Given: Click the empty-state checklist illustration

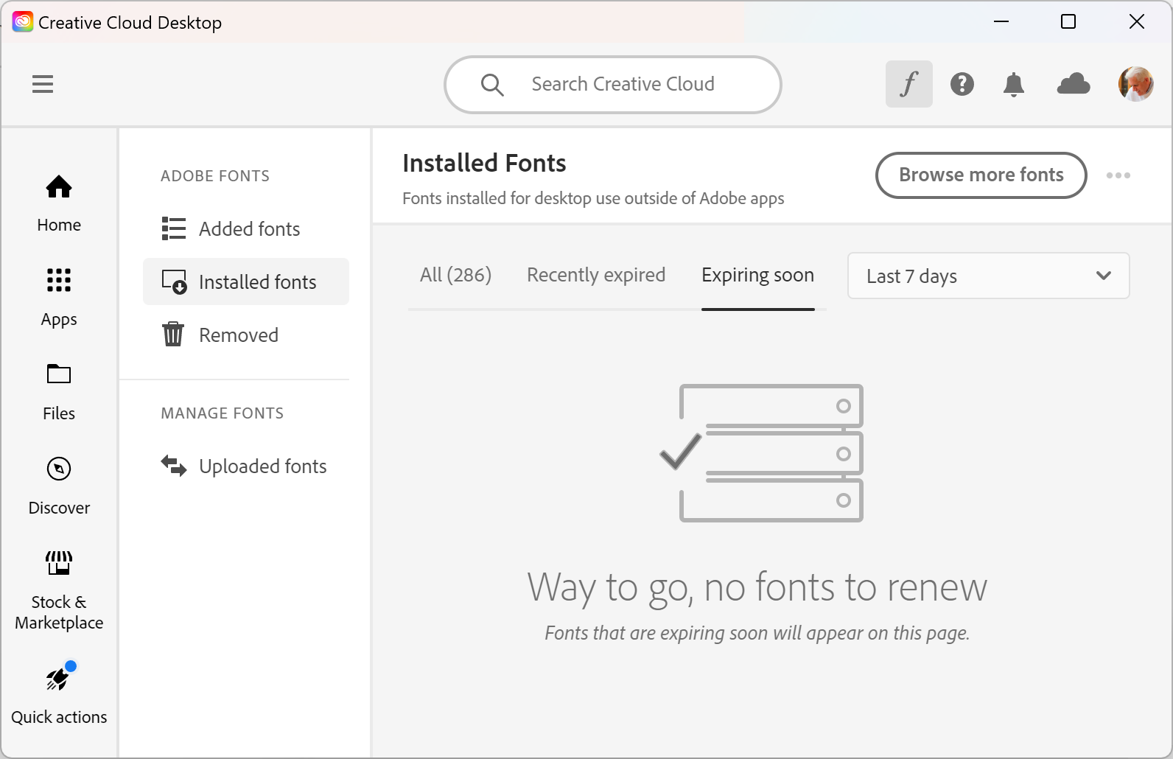Looking at the screenshot, I should [x=762, y=453].
